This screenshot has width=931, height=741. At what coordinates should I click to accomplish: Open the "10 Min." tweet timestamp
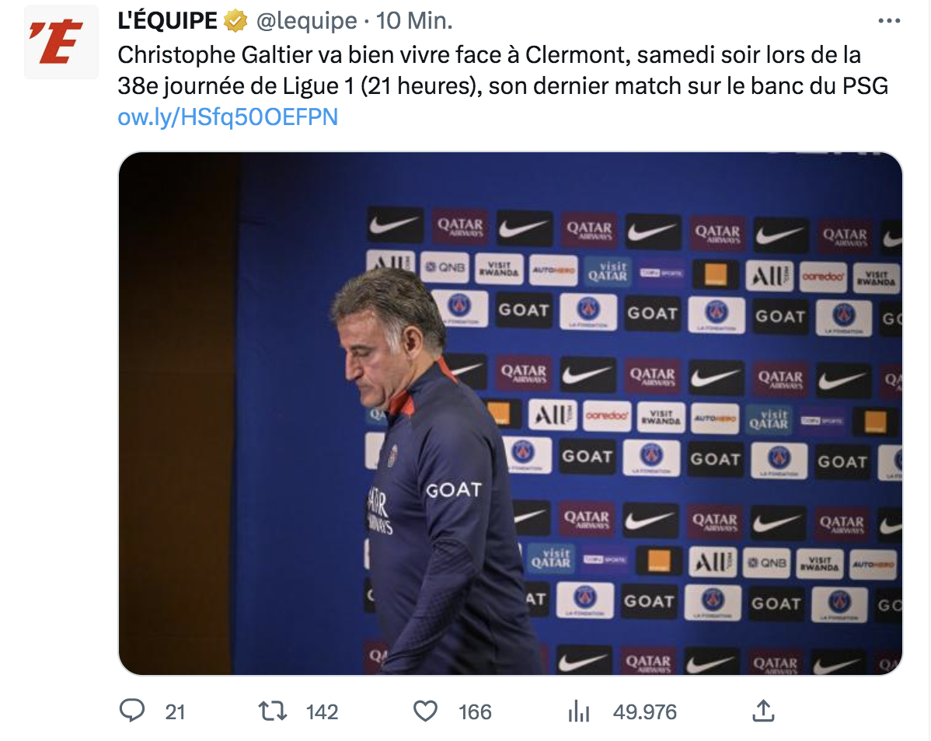(x=414, y=22)
